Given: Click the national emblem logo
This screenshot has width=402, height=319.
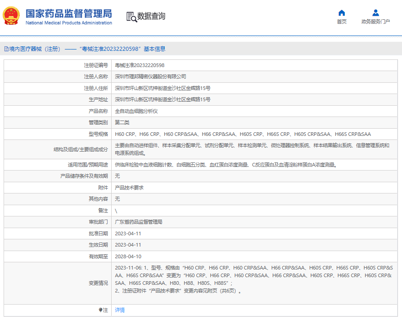Looking at the screenshot, I should (x=11, y=16).
